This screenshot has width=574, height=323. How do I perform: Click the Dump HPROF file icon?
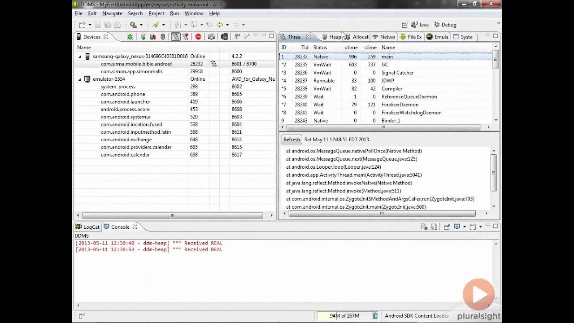pos(153,37)
